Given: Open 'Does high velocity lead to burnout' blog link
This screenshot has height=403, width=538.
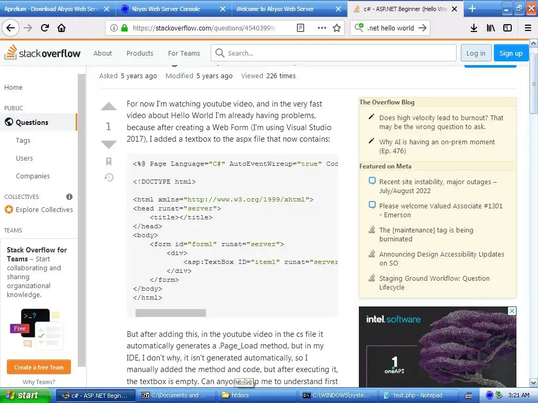Looking at the screenshot, I should coord(441,122).
